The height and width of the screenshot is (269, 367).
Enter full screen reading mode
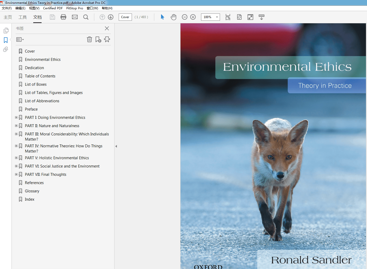250,17
